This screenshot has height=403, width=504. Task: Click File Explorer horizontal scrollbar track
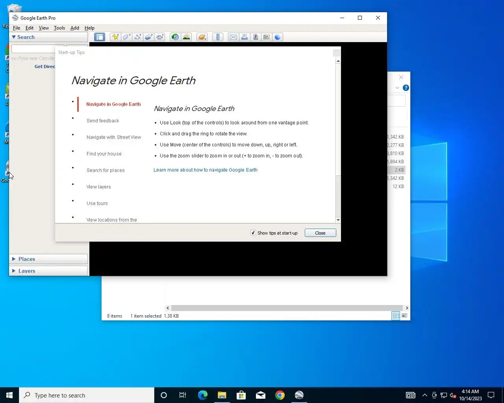pyautogui.click(x=287, y=308)
